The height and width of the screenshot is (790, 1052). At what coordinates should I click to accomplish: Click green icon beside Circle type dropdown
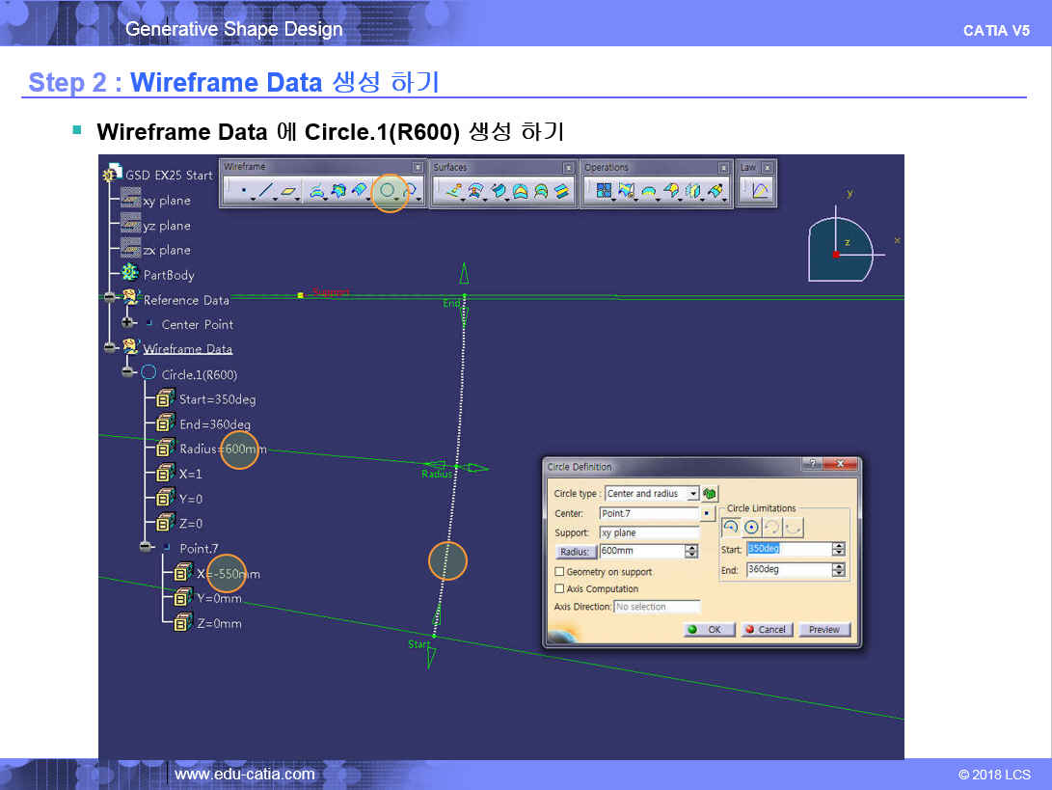[710, 494]
